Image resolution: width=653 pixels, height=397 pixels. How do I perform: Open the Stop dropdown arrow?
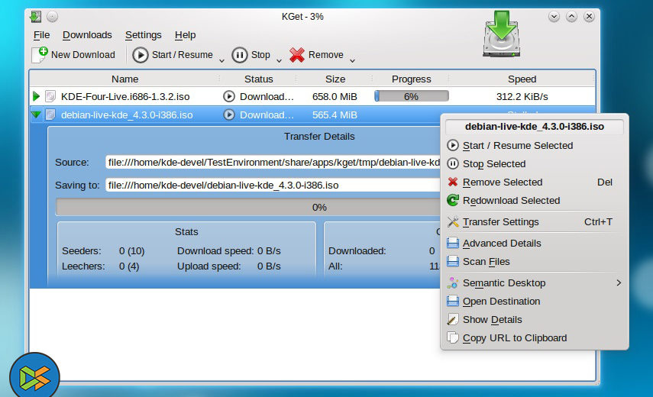click(x=280, y=61)
